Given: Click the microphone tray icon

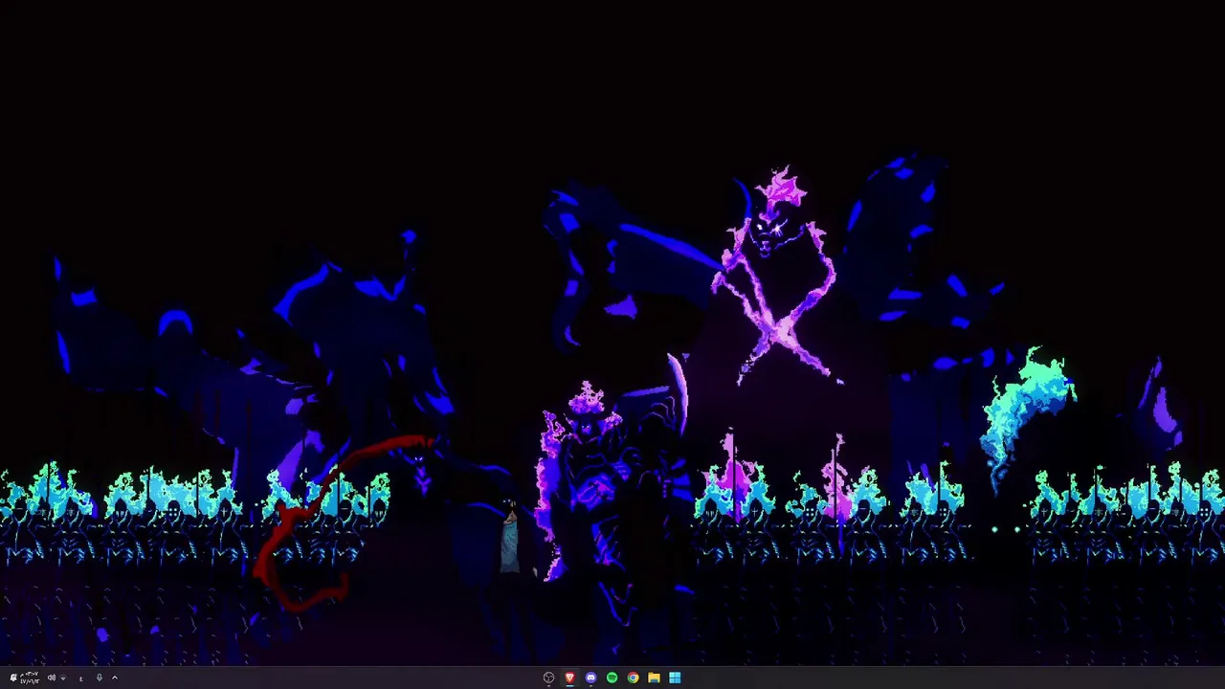Looking at the screenshot, I should (x=100, y=678).
